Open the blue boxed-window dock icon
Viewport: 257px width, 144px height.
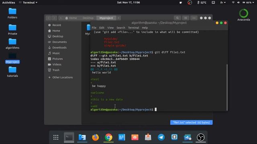pyautogui.click(x=174, y=137)
